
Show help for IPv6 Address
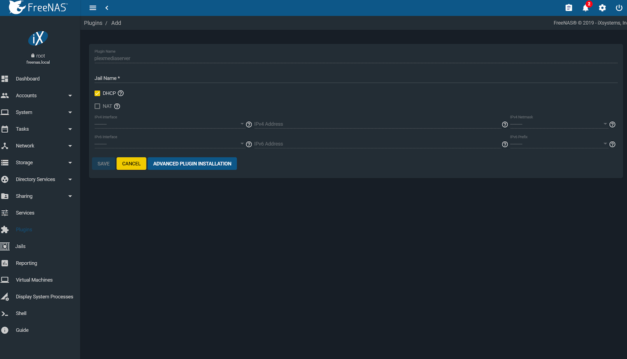click(505, 144)
